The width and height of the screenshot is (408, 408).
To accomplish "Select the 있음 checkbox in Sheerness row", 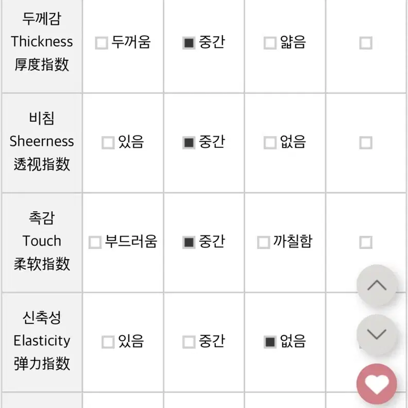I will (108, 143).
